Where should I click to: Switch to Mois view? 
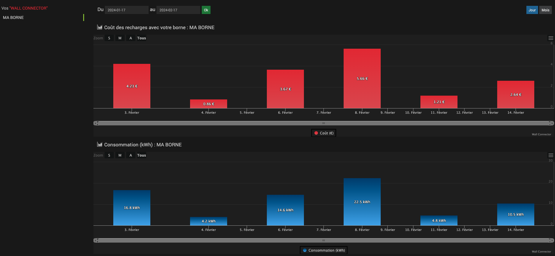pos(545,10)
